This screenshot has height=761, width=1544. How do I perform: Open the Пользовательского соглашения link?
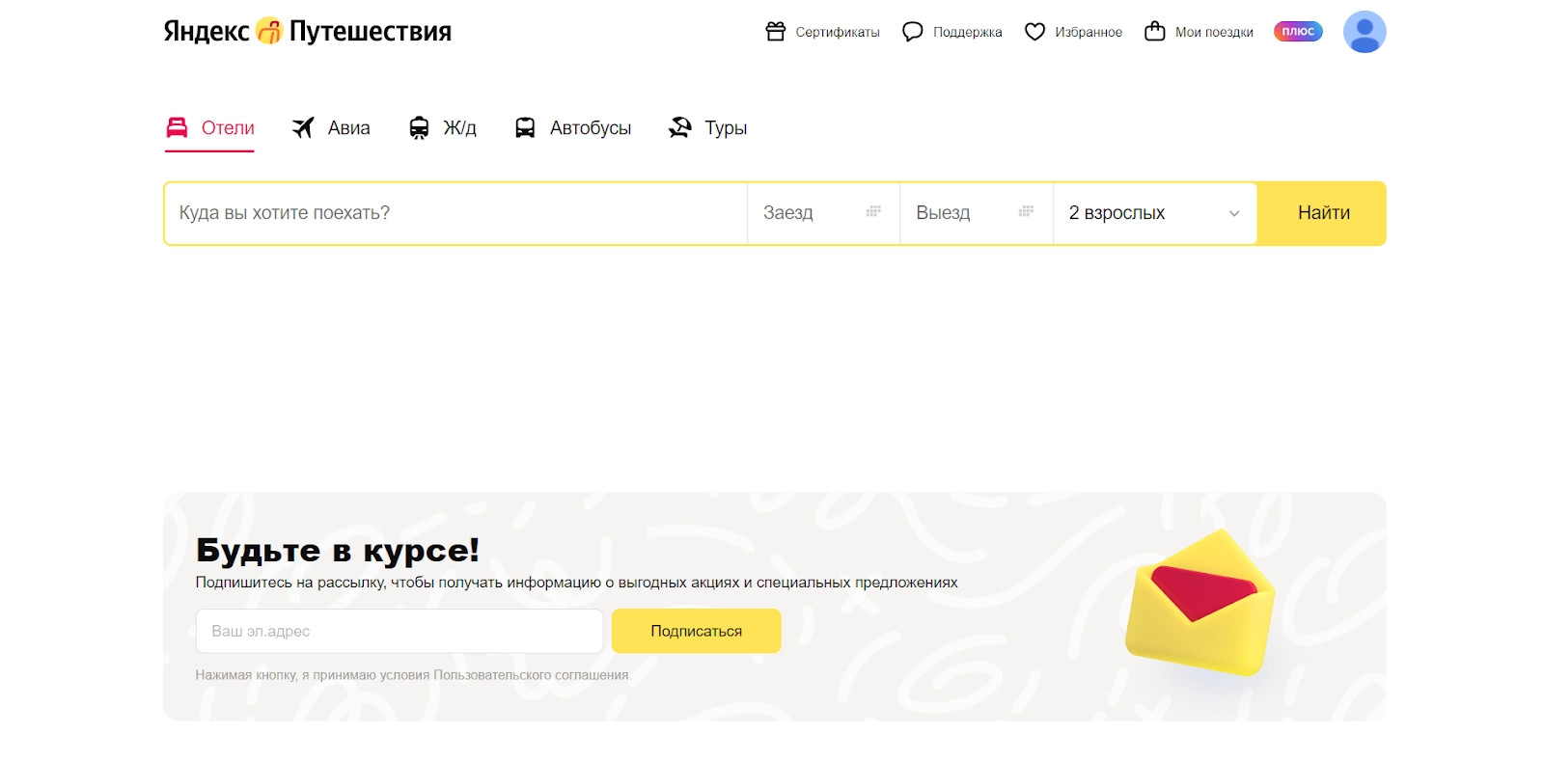click(531, 675)
